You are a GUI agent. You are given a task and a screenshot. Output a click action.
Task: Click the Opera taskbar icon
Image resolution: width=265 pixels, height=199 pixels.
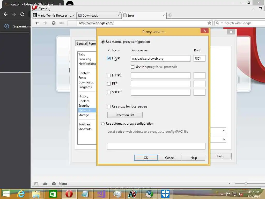click(x=69, y=194)
